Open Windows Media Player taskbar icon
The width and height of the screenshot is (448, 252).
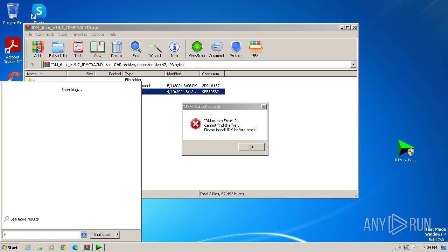click(x=51, y=247)
